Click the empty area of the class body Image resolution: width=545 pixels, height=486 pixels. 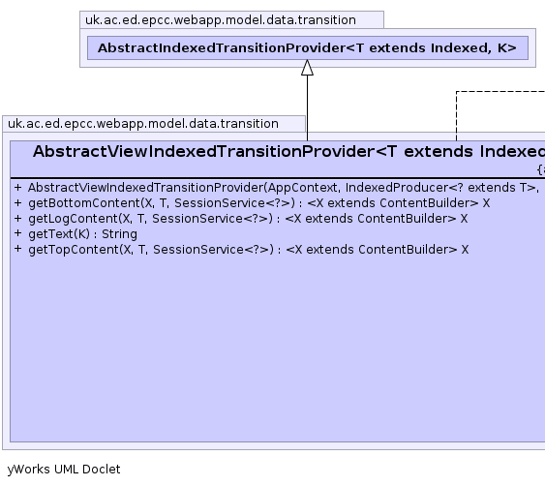click(x=278, y=348)
